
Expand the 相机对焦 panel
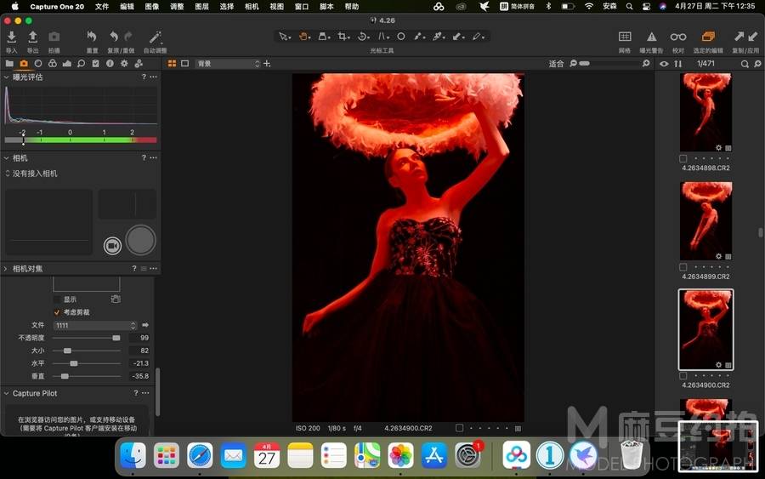click(x=6, y=269)
